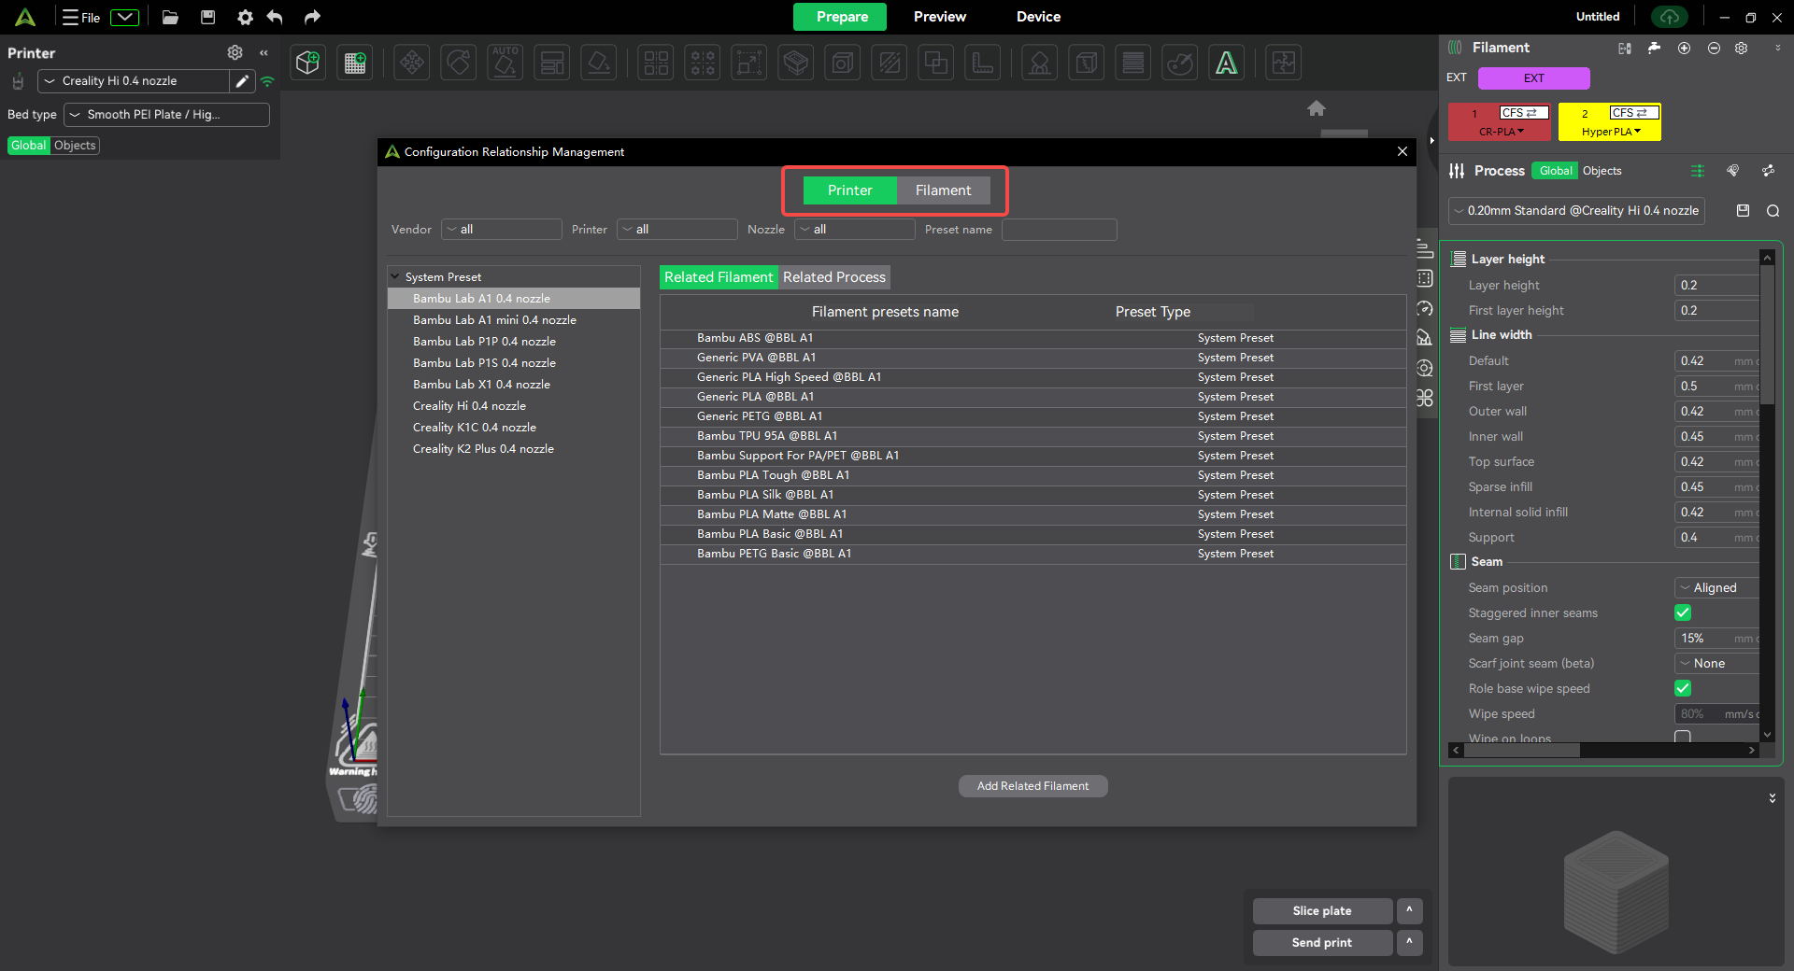Screen dimensions: 1794x971
Task: Open Related Process tab
Action: tap(834, 277)
